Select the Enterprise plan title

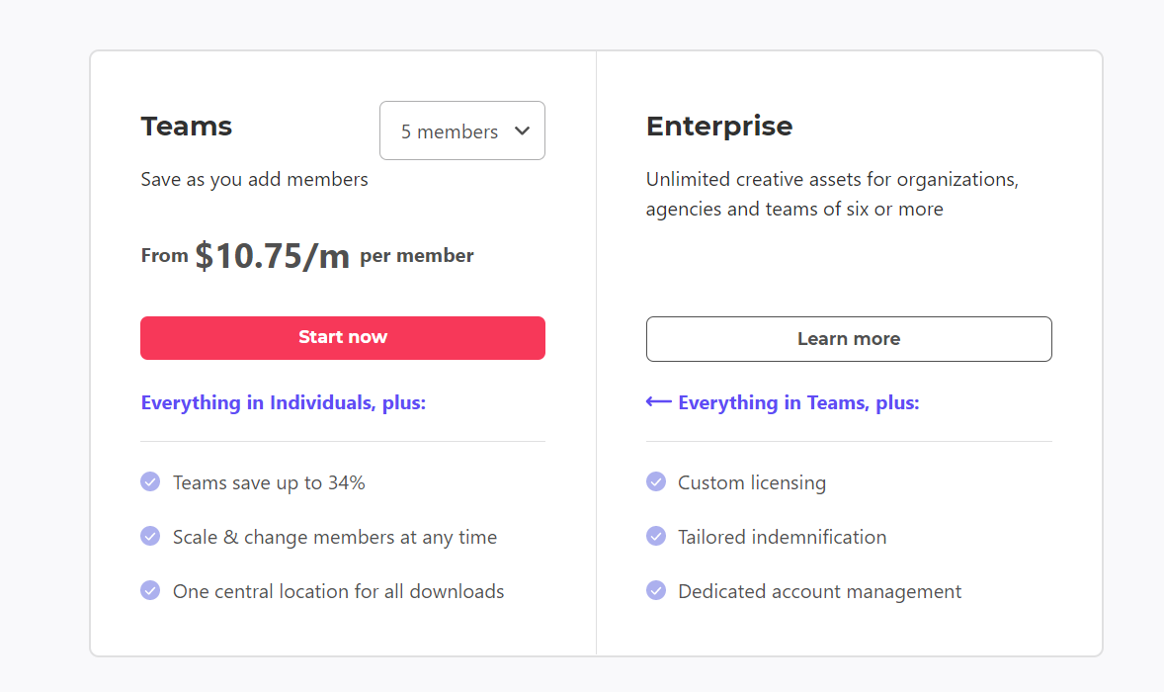pos(719,127)
